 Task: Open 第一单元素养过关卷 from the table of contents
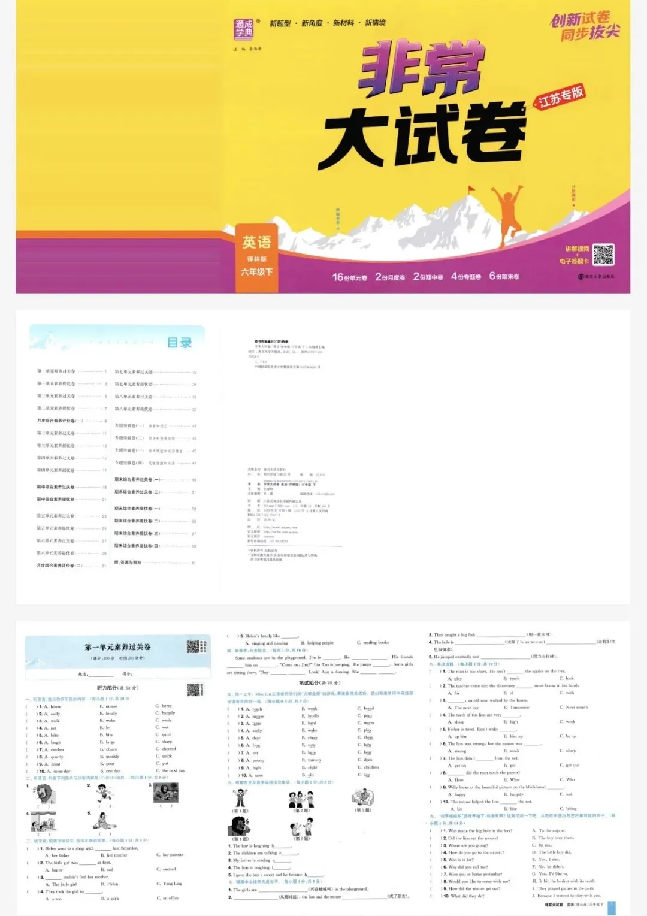tap(57, 371)
